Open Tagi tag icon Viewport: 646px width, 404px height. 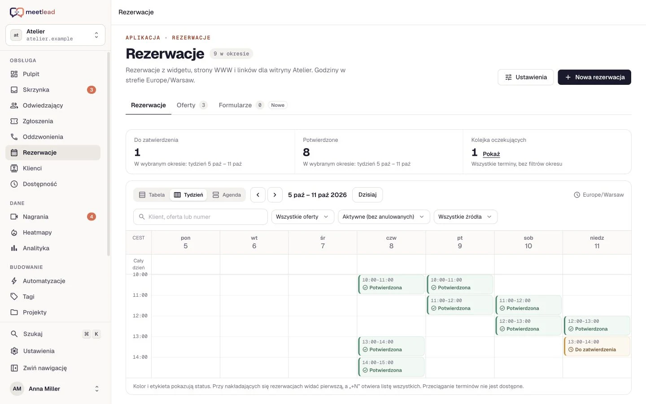click(14, 297)
